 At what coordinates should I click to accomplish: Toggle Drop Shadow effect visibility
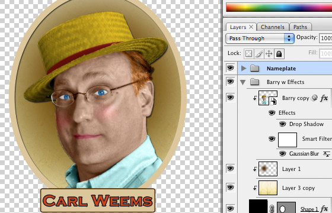pyautogui.click(x=282, y=124)
